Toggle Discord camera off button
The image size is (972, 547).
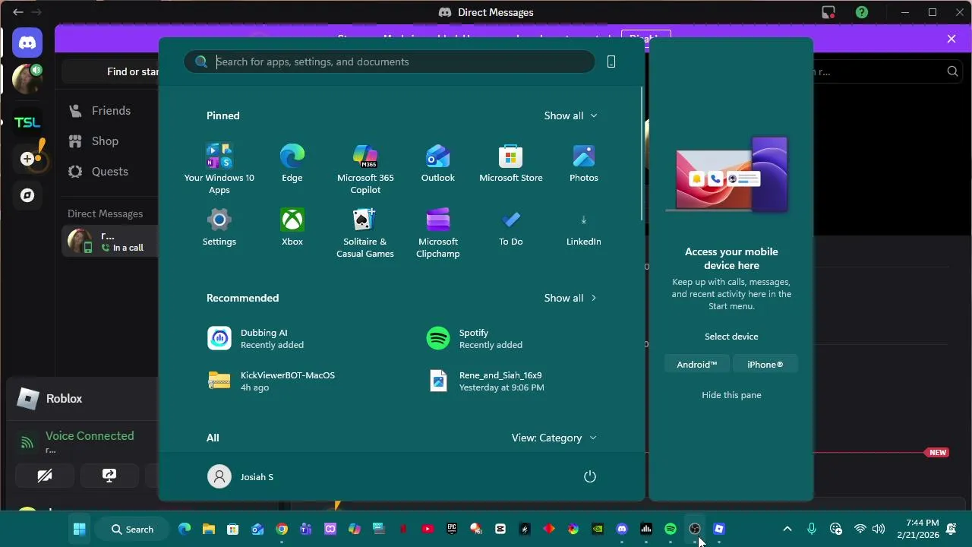45,476
